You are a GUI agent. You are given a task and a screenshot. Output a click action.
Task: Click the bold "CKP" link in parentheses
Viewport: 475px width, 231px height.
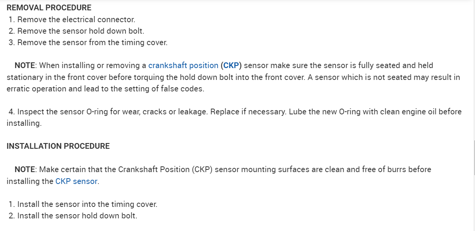[x=231, y=65]
